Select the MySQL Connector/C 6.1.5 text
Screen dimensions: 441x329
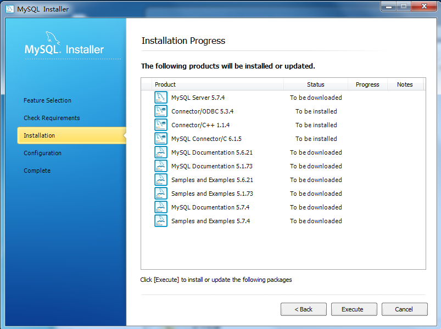click(206, 139)
